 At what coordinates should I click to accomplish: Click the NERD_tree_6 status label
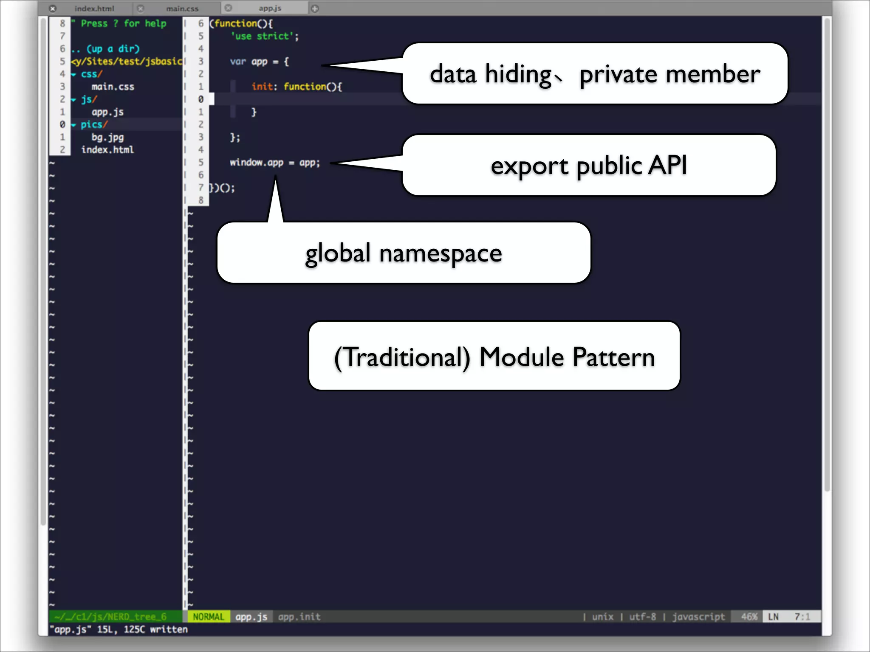tap(110, 617)
